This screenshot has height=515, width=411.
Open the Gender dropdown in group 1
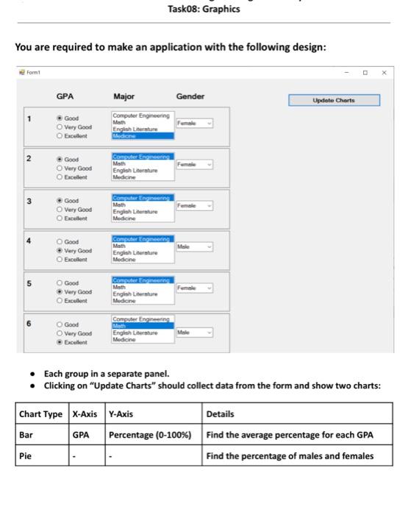[x=195, y=123]
